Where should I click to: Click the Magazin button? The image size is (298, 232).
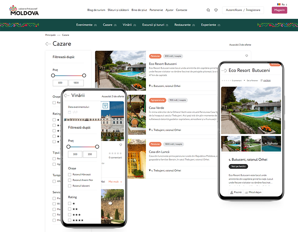pyautogui.click(x=279, y=10)
